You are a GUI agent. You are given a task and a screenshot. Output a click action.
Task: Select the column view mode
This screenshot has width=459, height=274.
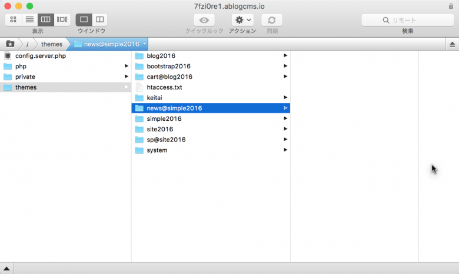pos(46,20)
